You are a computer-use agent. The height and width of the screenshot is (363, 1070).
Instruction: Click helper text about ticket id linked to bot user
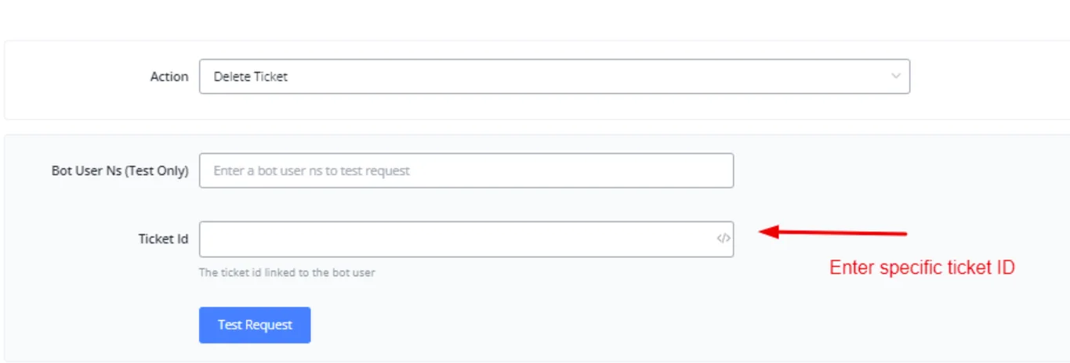pos(287,273)
